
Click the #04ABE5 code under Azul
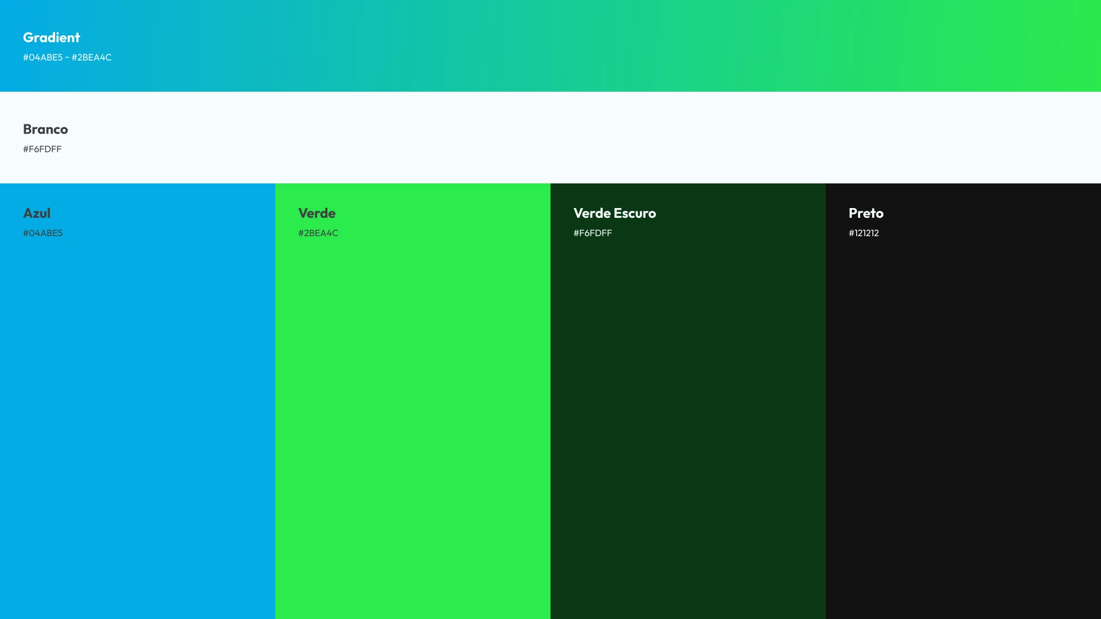(x=43, y=233)
